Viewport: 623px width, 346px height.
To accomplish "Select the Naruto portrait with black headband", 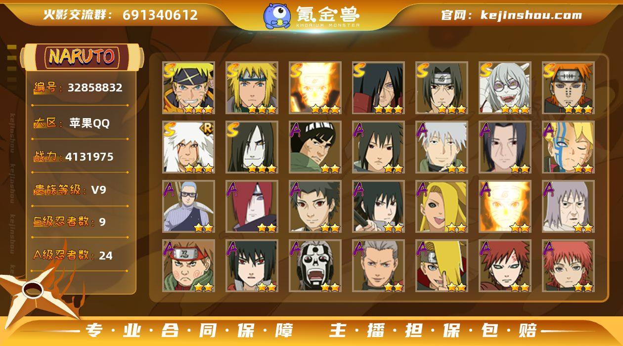I will tap(189, 88).
